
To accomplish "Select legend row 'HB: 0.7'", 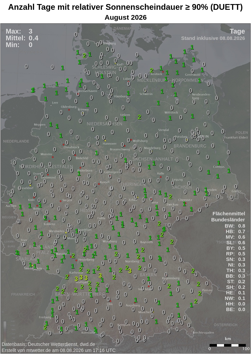I will point(235,232).
